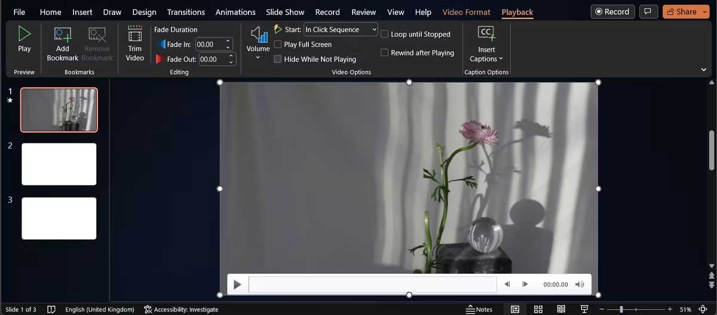This screenshot has width=717, height=315.
Task: Enable Play Full Screen checkbox
Action: tap(278, 44)
